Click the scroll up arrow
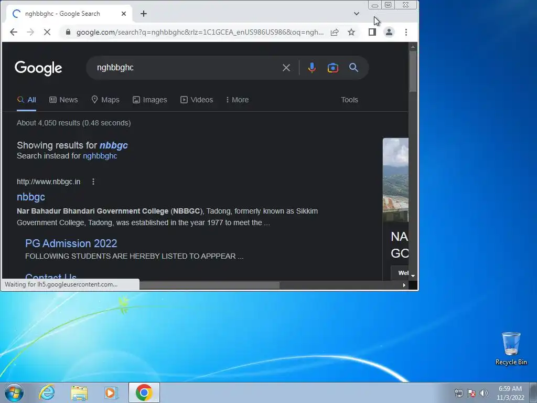537x403 pixels. (413, 46)
